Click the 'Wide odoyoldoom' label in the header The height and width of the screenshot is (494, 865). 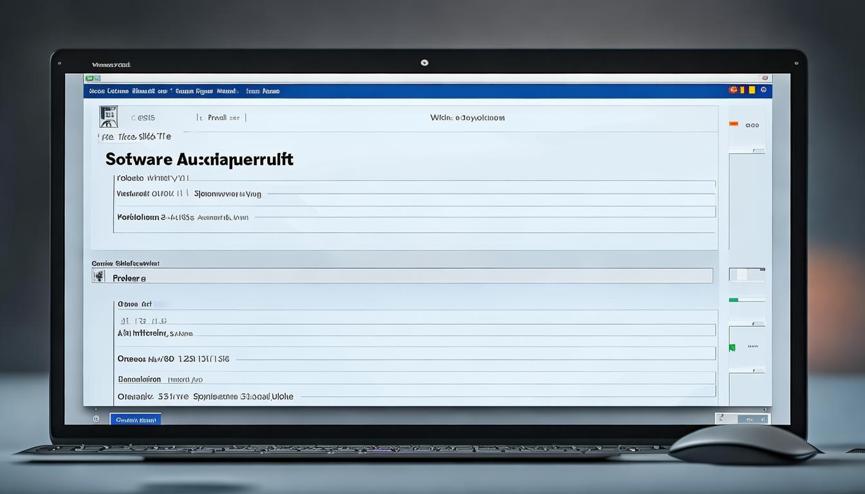click(x=467, y=118)
